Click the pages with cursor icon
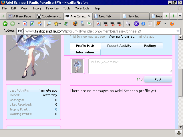 [128, 24]
